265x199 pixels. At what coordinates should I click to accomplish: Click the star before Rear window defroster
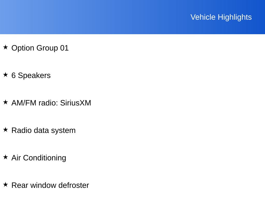point(5,184)
